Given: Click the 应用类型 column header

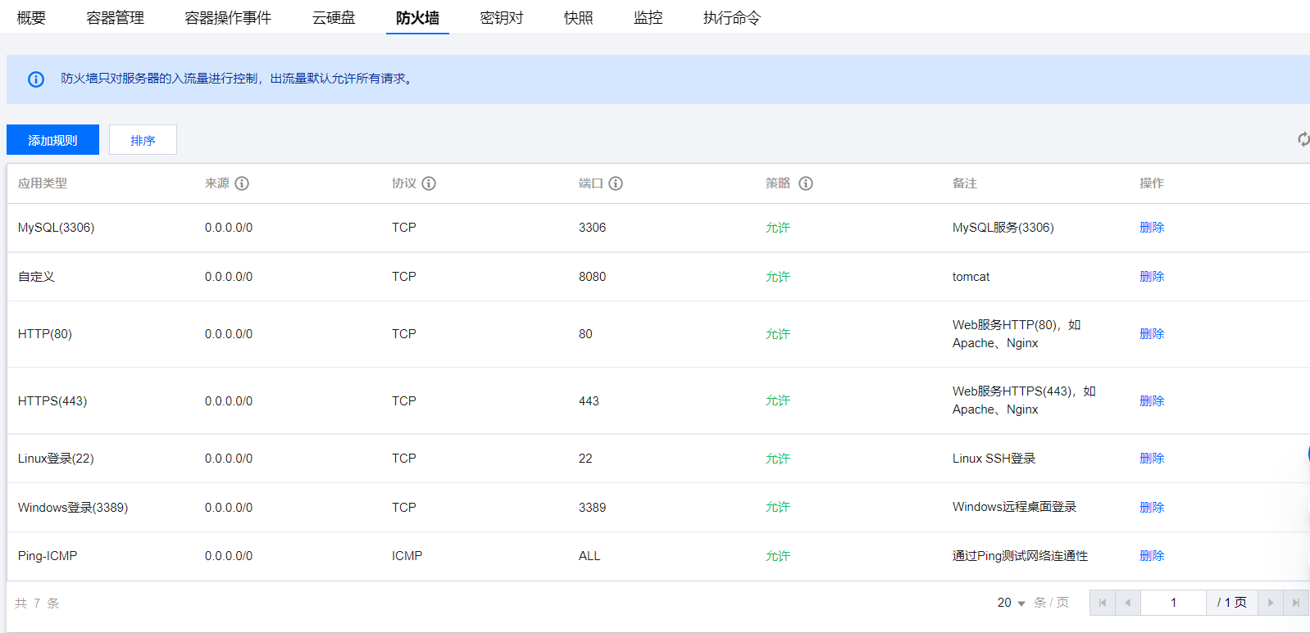Looking at the screenshot, I should click(43, 183).
